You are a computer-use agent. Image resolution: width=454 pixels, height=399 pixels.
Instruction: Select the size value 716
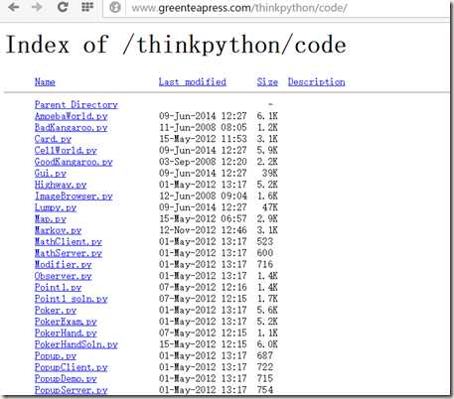pos(265,264)
